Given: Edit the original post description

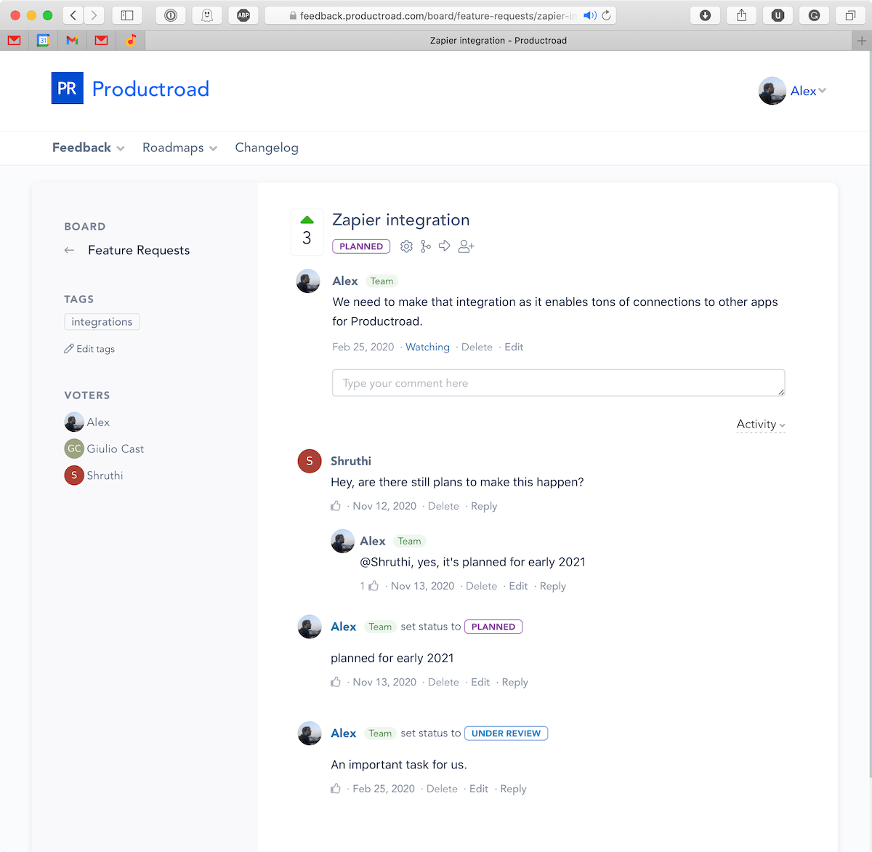Looking at the screenshot, I should tap(514, 347).
